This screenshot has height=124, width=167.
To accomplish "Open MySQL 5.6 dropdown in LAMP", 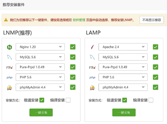I will pos(123,57).
